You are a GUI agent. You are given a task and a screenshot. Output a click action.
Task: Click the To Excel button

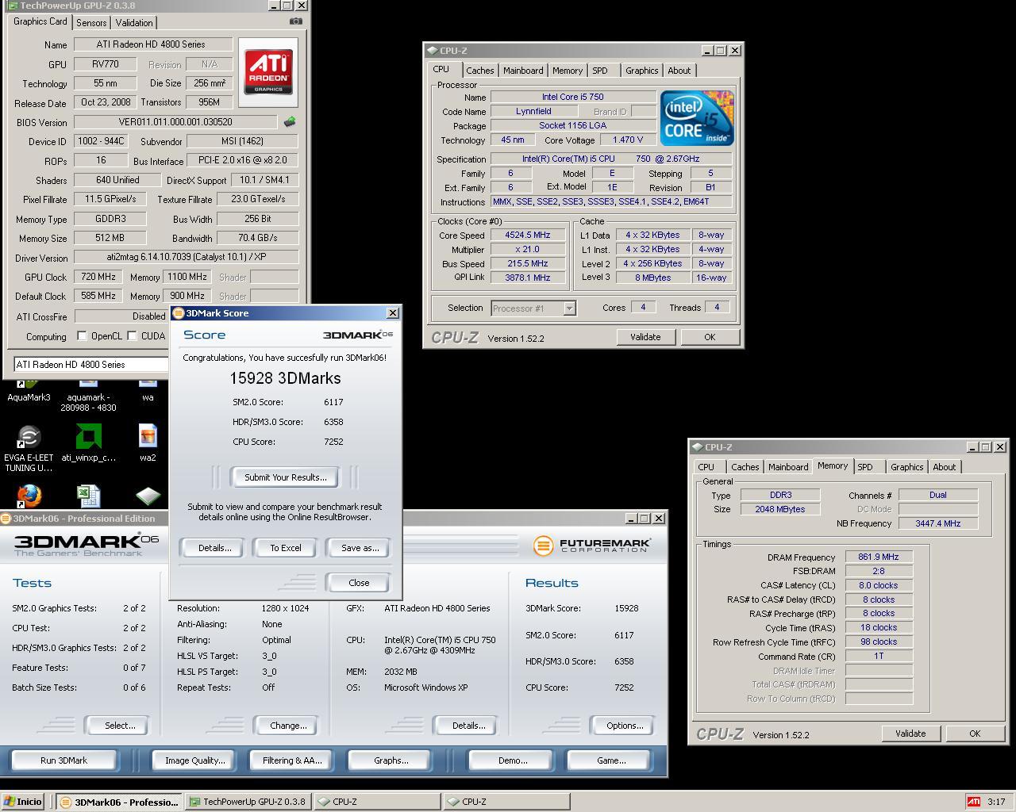point(286,548)
